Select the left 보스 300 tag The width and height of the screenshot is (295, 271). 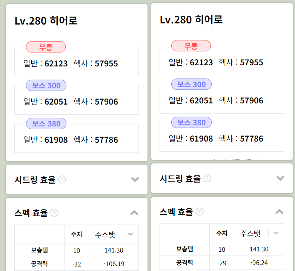click(46, 85)
